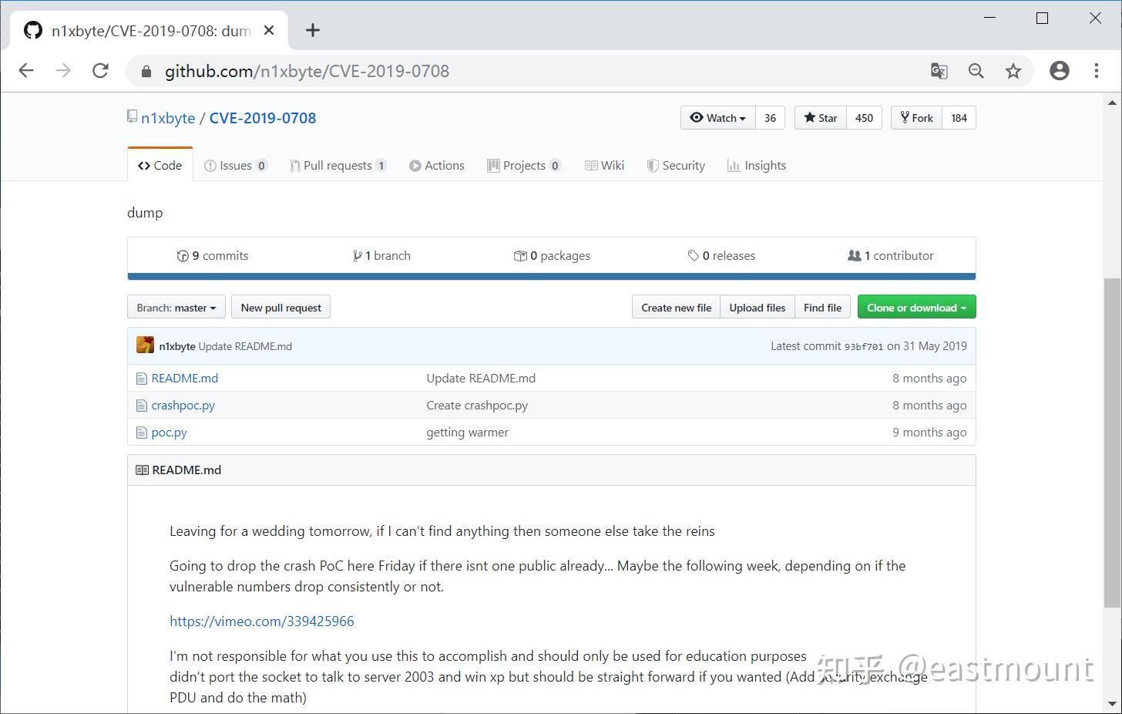View the 9 commits history
The image size is (1122, 714).
(213, 256)
